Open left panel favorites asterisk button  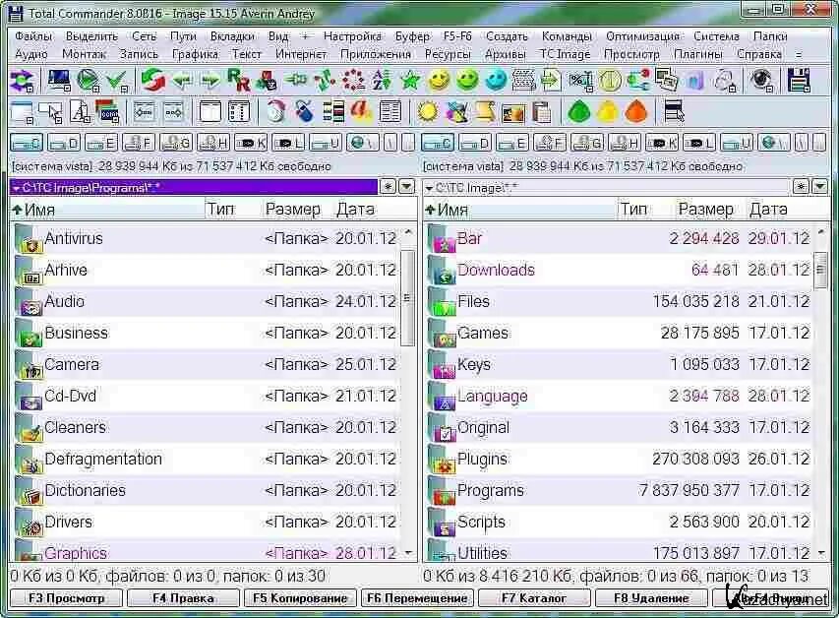coord(388,186)
